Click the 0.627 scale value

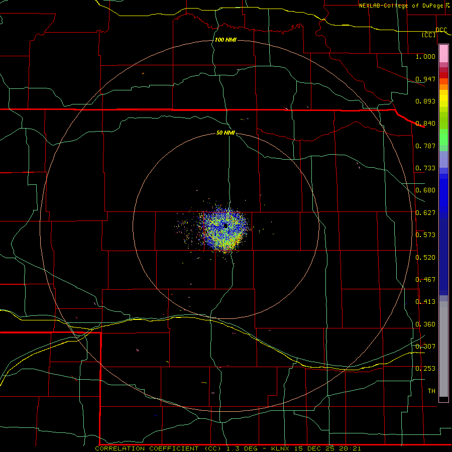425,213
